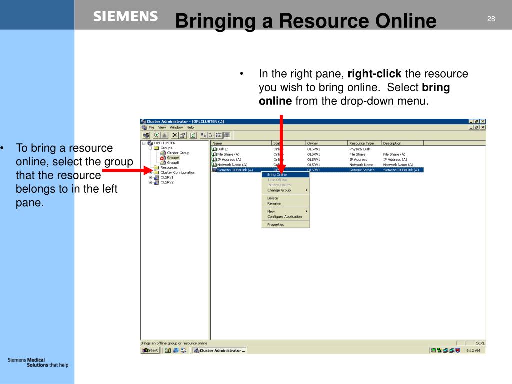Click the first green monitor tray icon

click(x=433, y=350)
